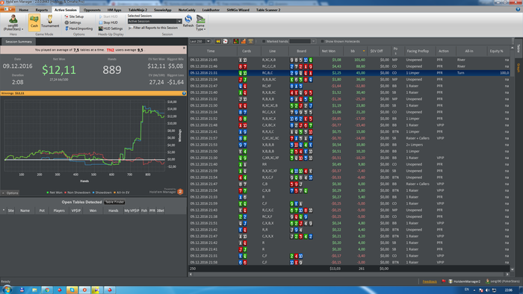Click Stop HUD
The width and height of the screenshot is (523, 294).
coord(108,22)
